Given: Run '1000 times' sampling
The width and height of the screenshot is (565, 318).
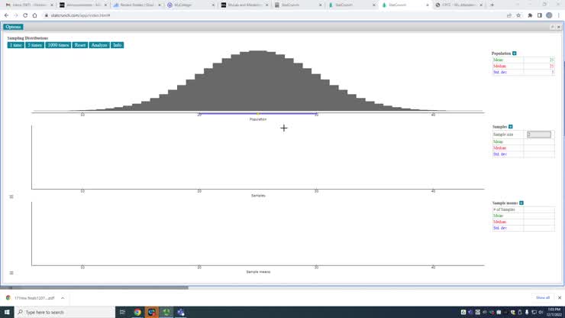Looking at the screenshot, I should 58,45.
